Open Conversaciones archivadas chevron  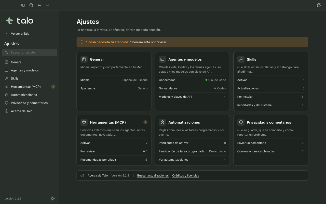coord(303,151)
